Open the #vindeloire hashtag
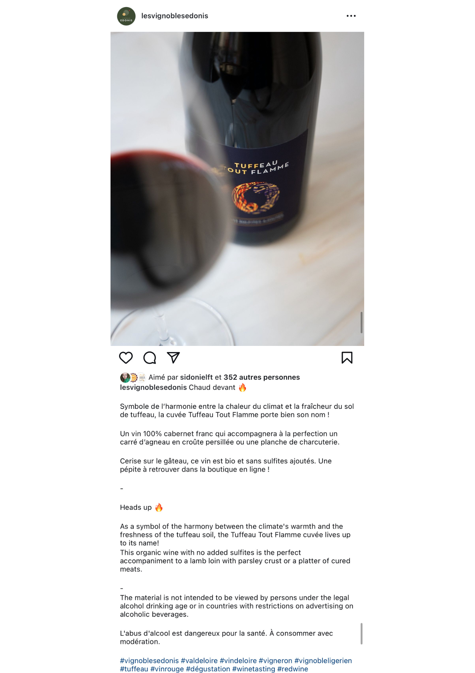 [x=238, y=661]
